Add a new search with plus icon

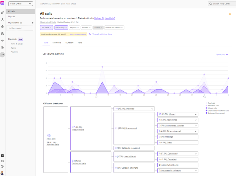[32, 23]
